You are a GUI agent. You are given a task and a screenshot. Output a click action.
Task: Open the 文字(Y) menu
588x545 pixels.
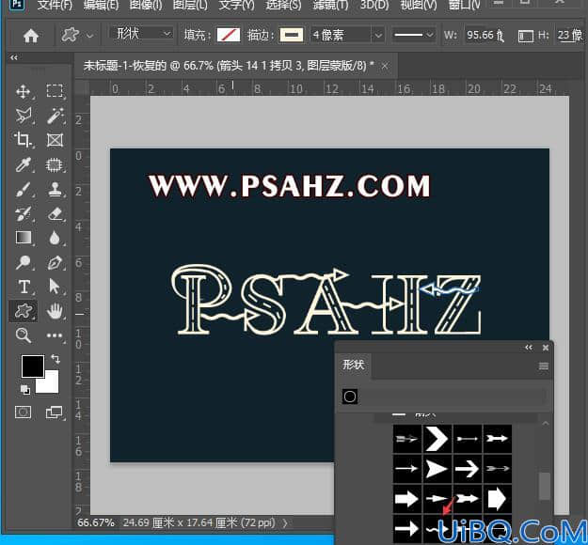click(236, 6)
